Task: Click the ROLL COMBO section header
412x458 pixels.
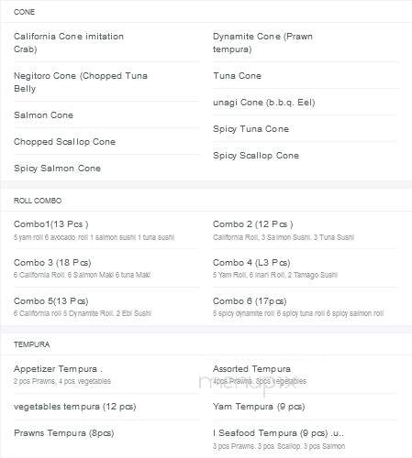Action: (x=38, y=201)
